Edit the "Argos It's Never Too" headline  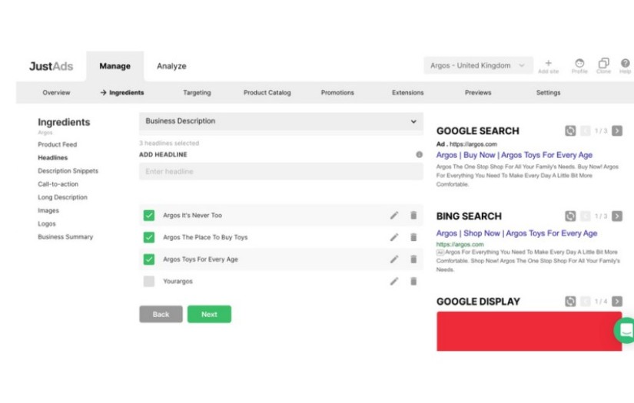click(394, 216)
